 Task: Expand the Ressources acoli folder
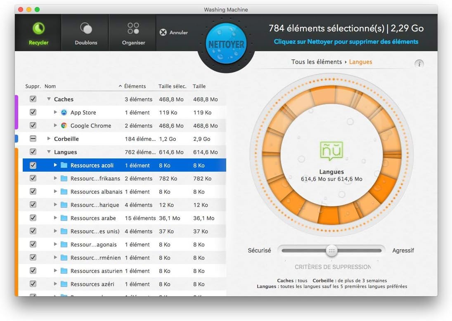[54, 165]
